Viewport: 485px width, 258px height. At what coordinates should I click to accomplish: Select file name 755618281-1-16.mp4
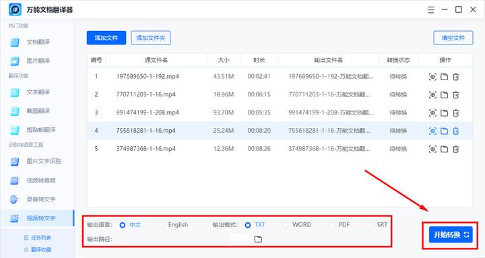[145, 131]
